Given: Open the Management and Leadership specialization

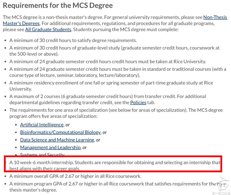Looking at the screenshot, I should 50,147.
